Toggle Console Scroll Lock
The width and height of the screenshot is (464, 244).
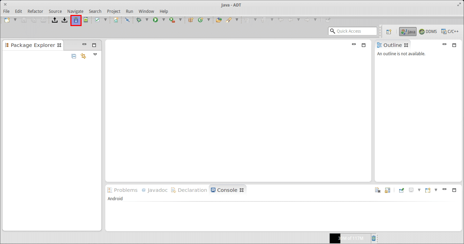pyautogui.click(x=387, y=190)
